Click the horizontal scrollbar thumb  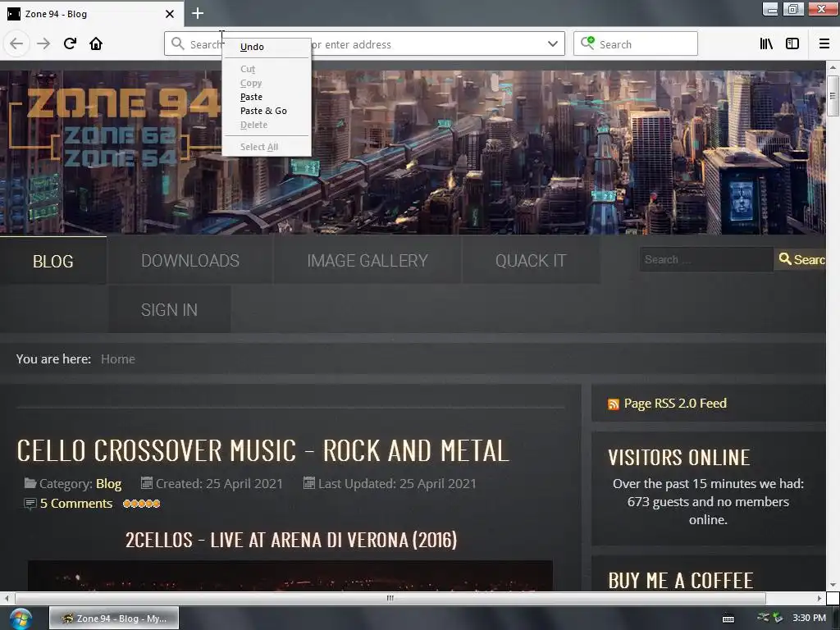click(390, 598)
